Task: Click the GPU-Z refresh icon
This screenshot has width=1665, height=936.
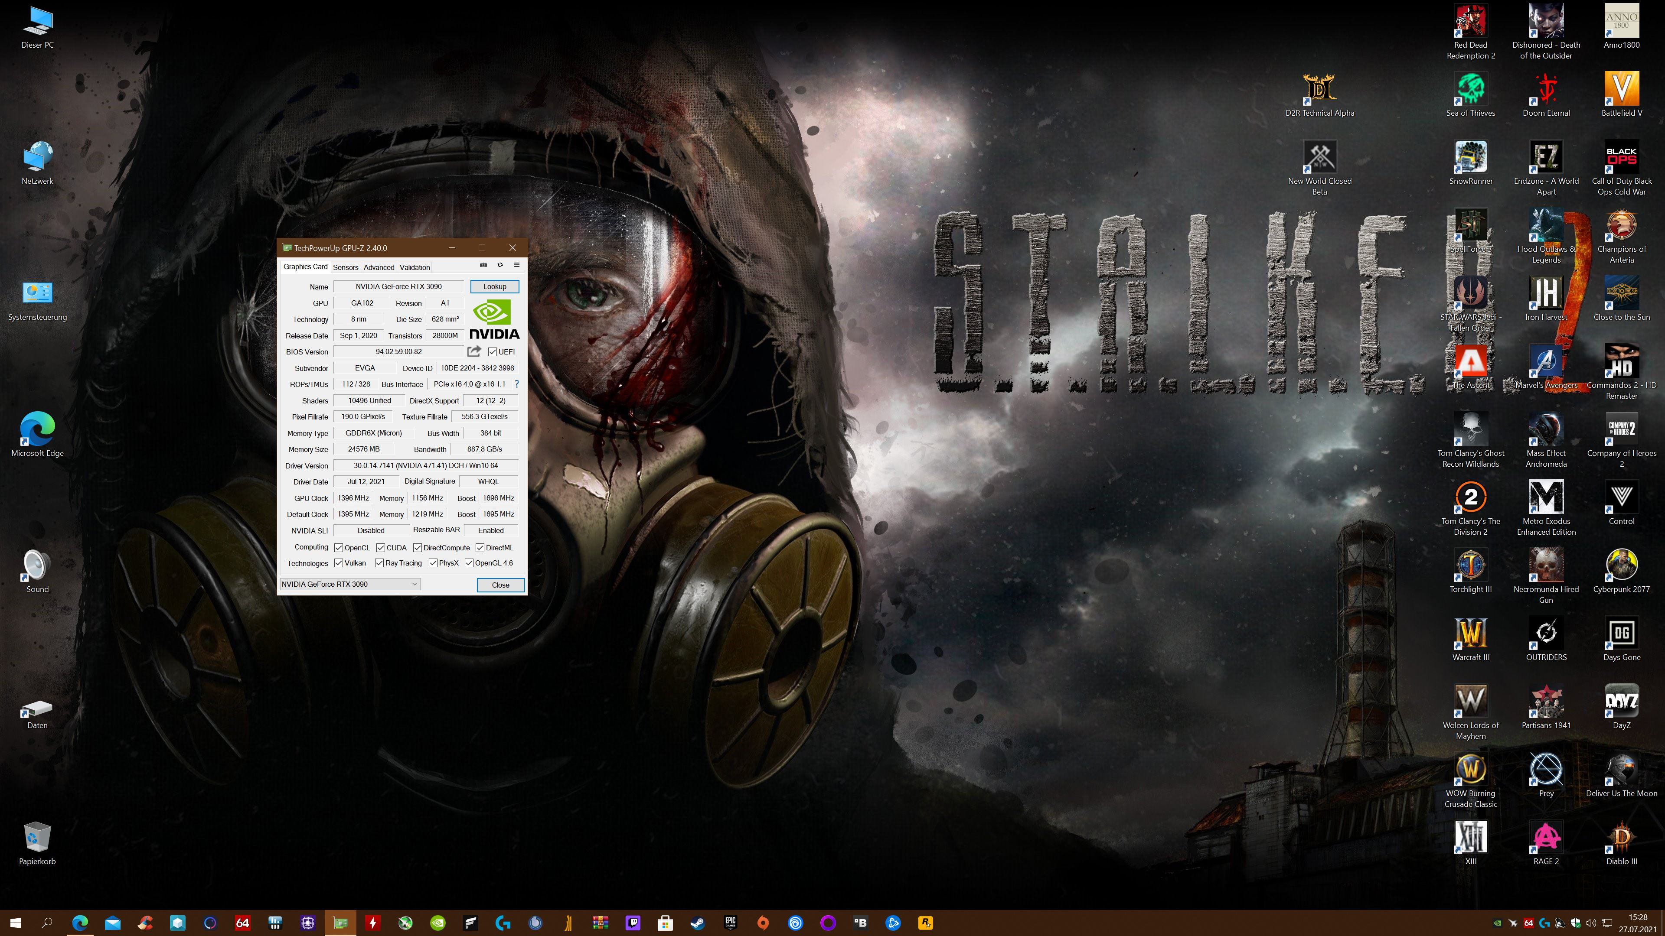Action: pyautogui.click(x=499, y=265)
